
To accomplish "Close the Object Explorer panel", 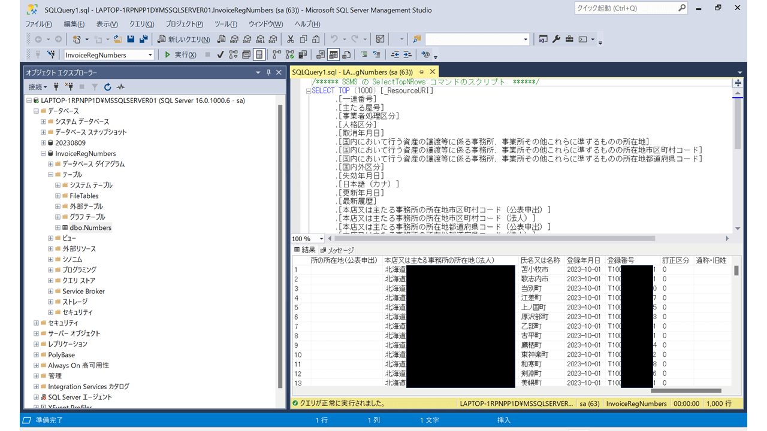I will (279, 72).
